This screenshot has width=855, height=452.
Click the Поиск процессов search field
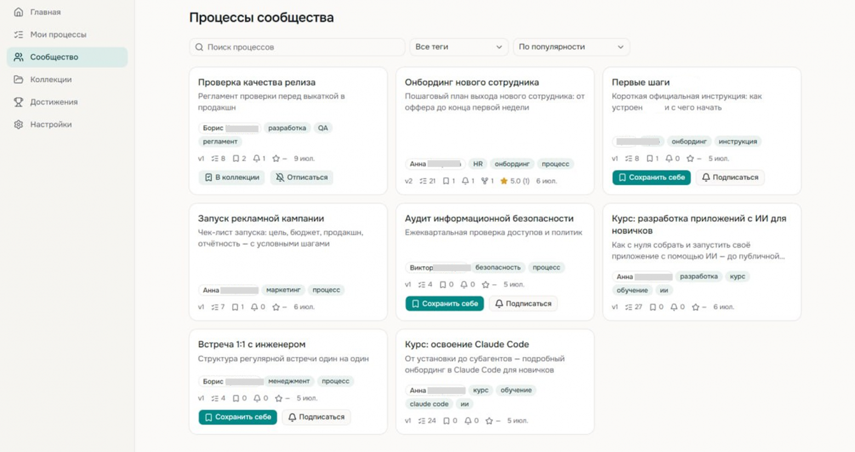click(297, 47)
